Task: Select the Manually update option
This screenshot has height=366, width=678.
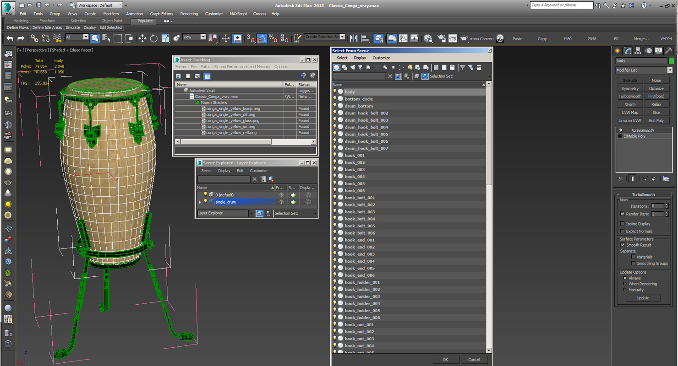Action: 625,290
